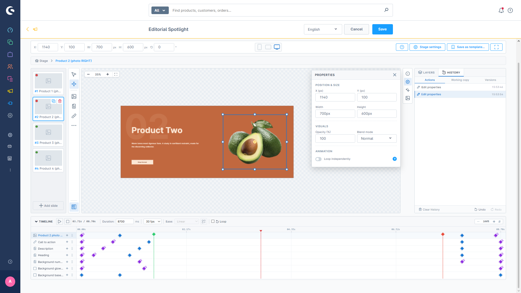Collapse the Timeline panel
Image resolution: width=521 pixels, height=293 pixels.
36,222
